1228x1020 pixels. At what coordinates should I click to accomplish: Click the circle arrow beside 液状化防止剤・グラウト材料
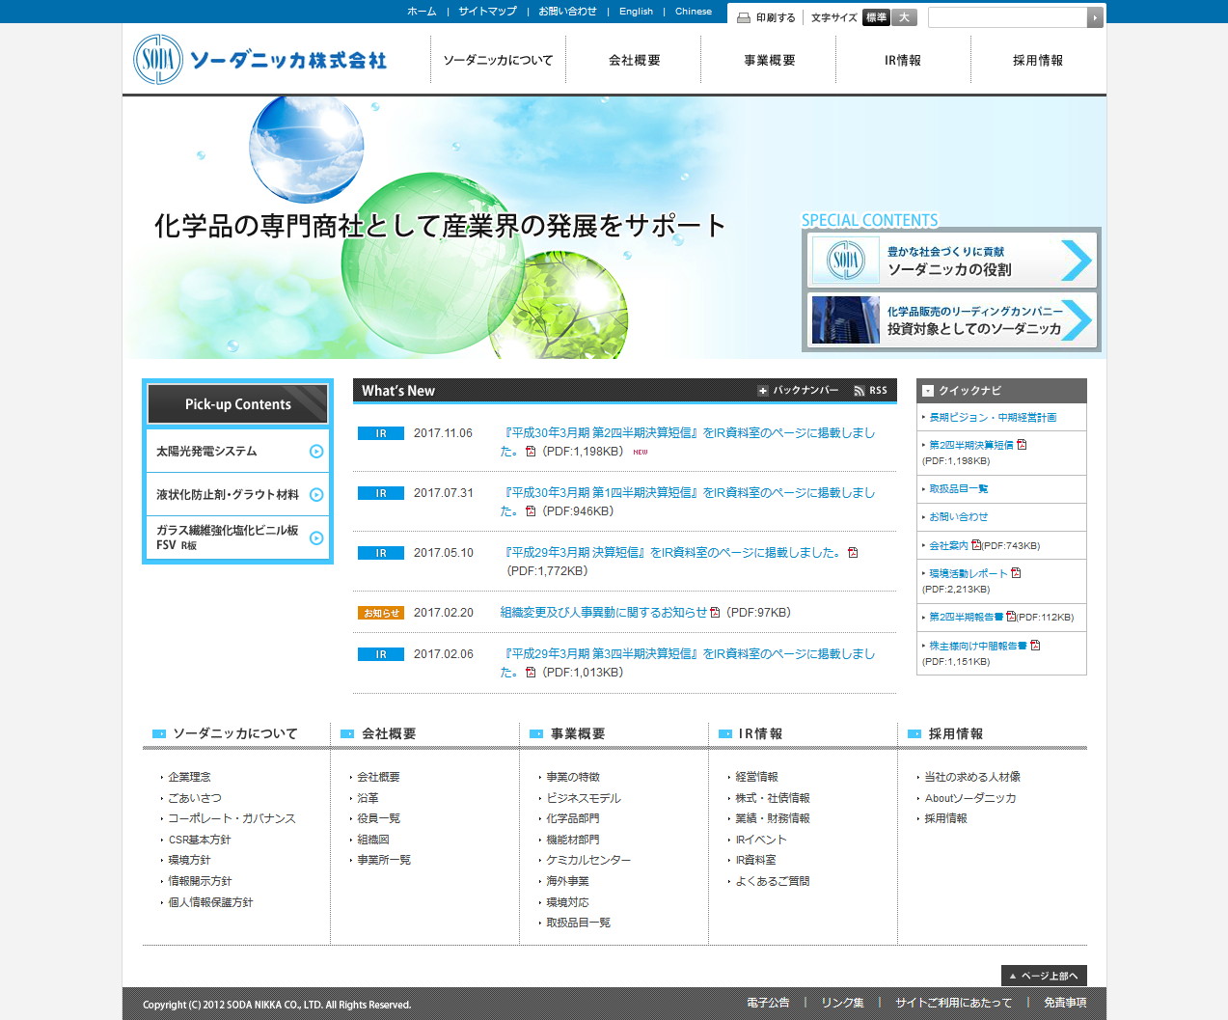pyautogui.click(x=316, y=495)
